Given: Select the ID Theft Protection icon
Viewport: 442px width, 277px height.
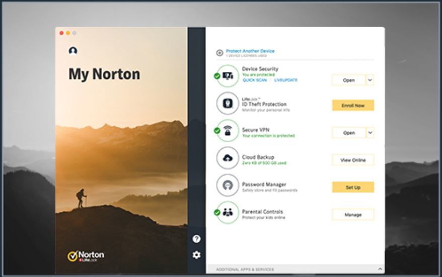Looking at the screenshot, I should [x=228, y=103].
